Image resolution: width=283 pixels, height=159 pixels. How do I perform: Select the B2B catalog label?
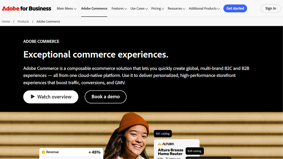pyautogui.click(x=194, y=151)
